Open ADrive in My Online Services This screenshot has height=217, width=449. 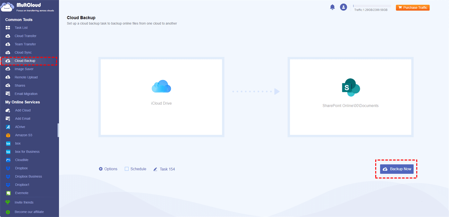tap(20, 127)
